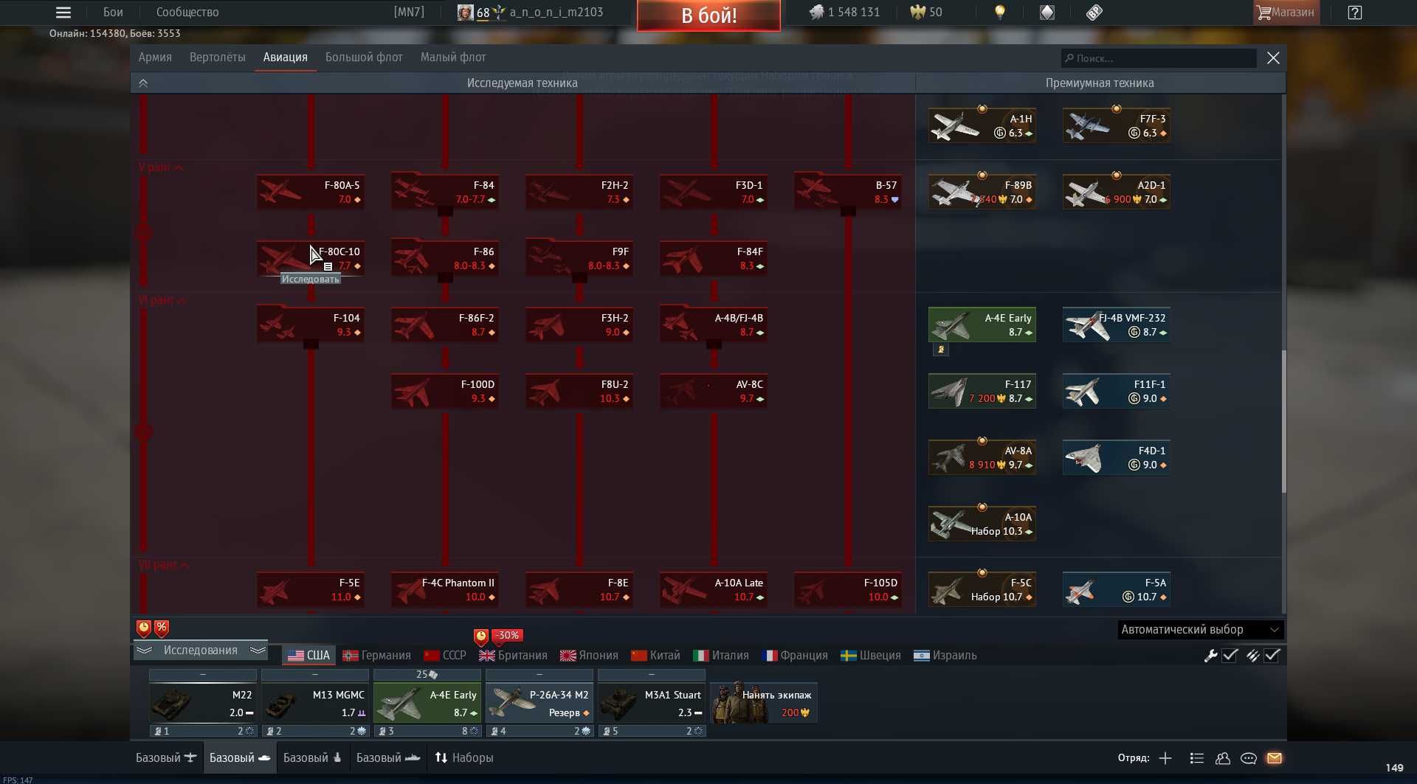Select the tank Базовый preset
This screenshot has height=784, width=1417.
click(240, 758)
